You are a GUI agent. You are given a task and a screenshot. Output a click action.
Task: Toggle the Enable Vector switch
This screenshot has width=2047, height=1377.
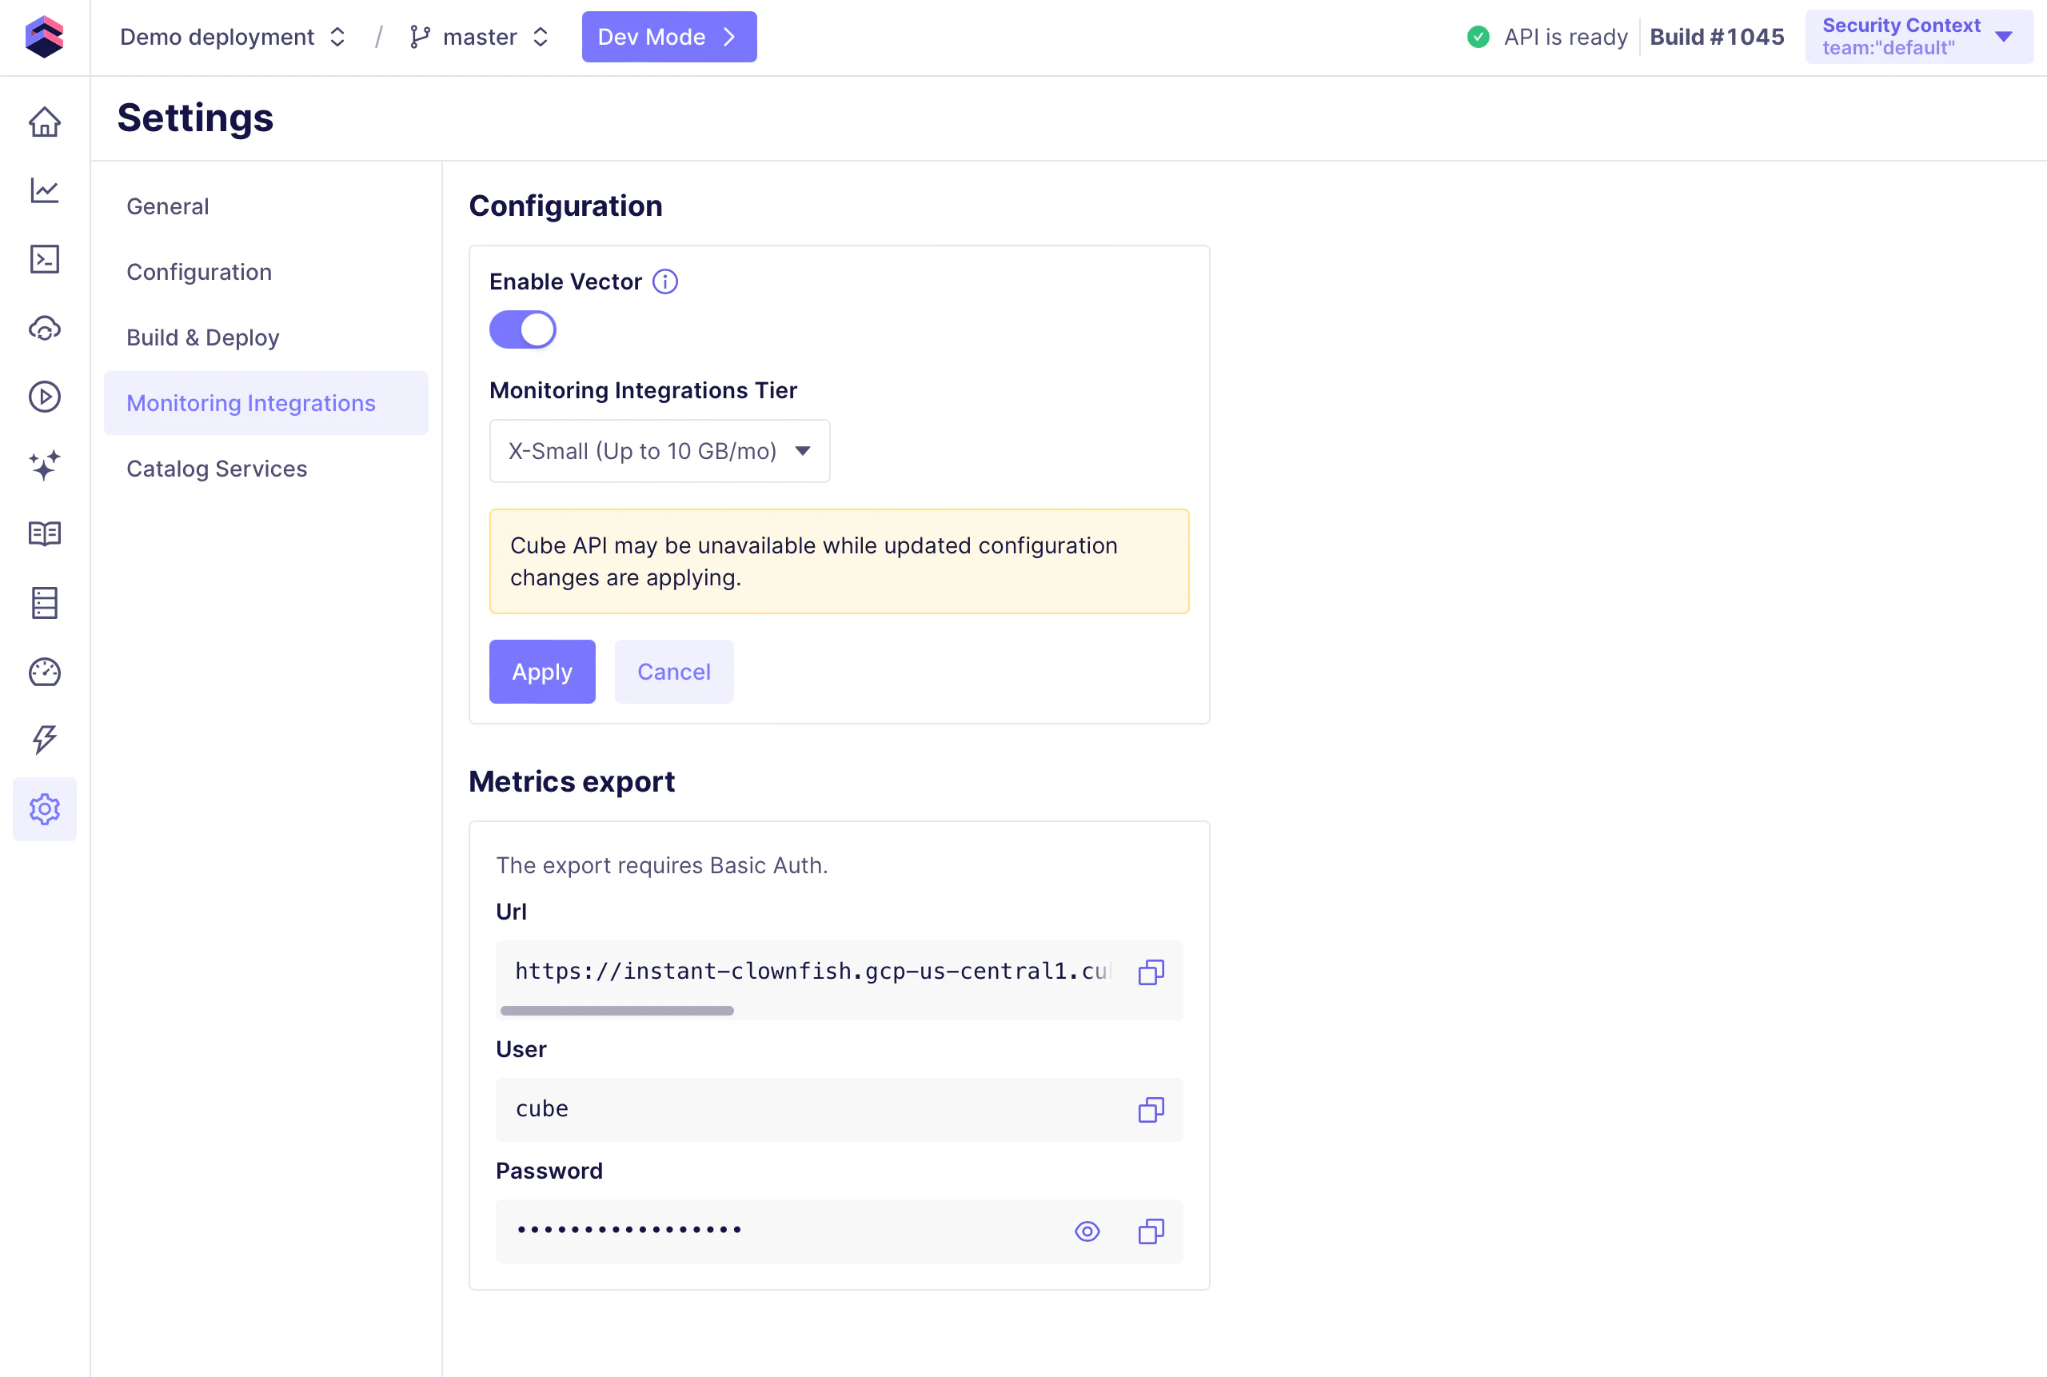coord(522,330)
